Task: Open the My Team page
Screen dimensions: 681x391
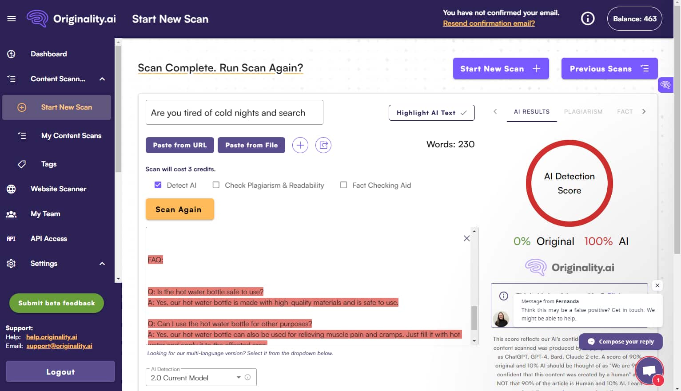Action: 45,213
